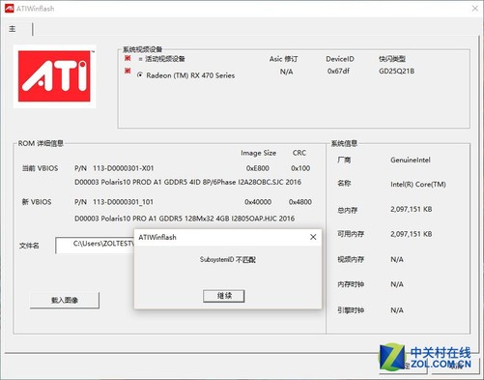Click the large ATI logo image

pos(54,76)
